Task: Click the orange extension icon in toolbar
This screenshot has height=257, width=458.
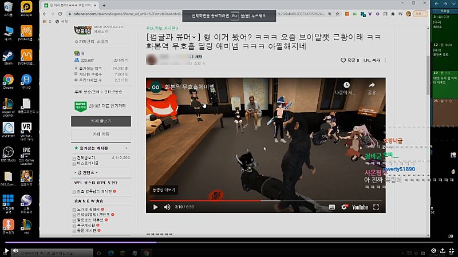Action: click(x=347, y=14)
